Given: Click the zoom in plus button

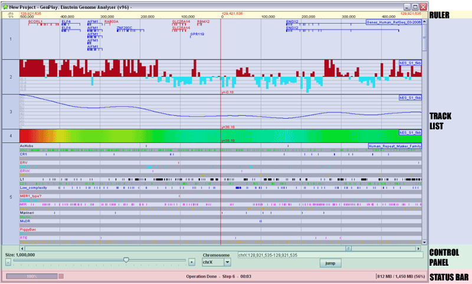Looking at the screenshot, I should 191,260.
